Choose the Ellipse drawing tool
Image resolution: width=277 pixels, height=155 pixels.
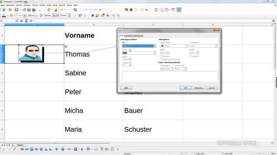click(36, 149)
